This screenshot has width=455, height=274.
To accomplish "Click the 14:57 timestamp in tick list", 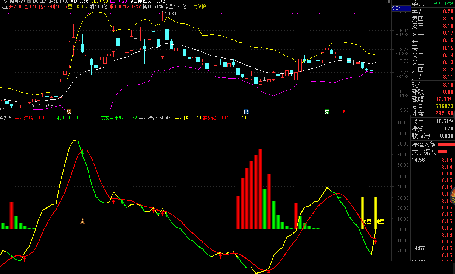I will click(x=418, y=248).
